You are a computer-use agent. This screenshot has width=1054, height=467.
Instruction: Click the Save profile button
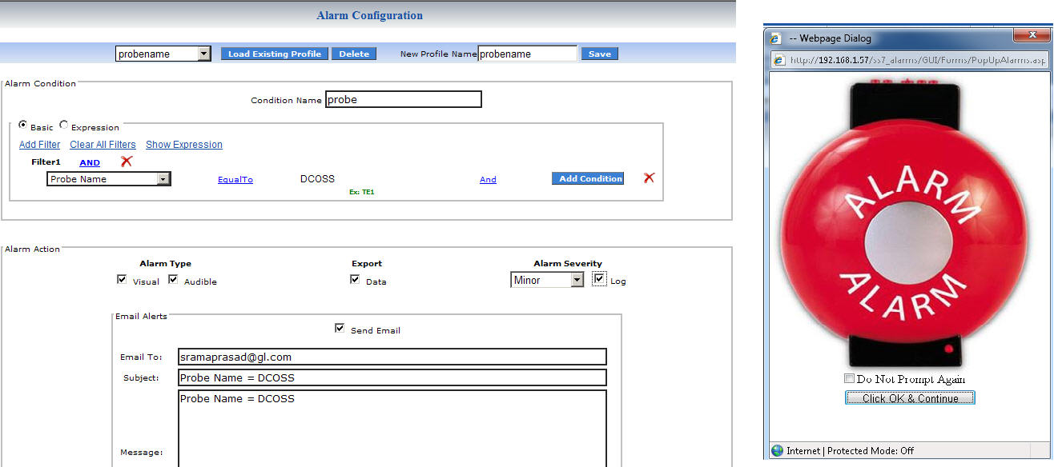click(x=600, y=54)
